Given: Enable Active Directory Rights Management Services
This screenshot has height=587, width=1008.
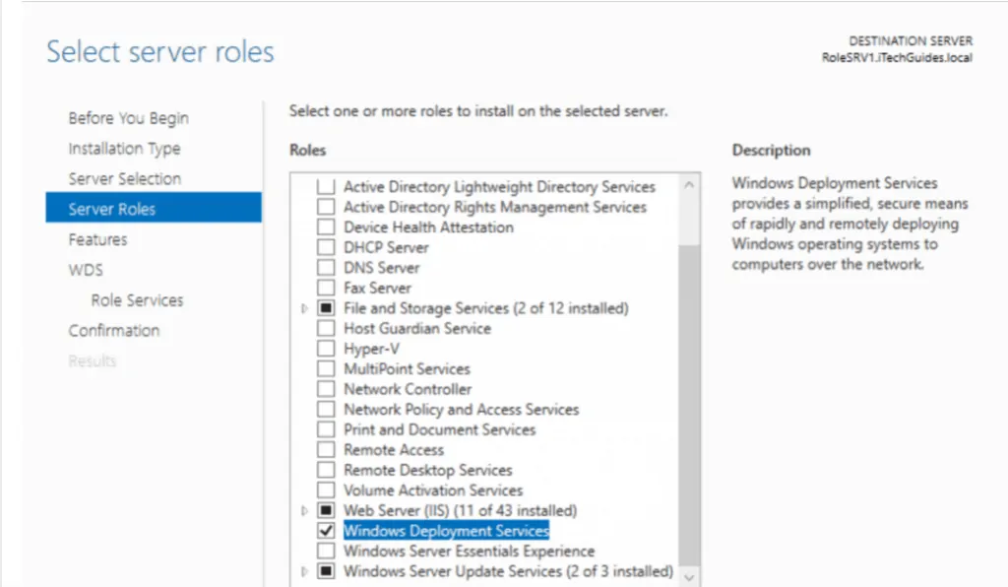Looking at the screenshot, I should (x=328, y=207).
